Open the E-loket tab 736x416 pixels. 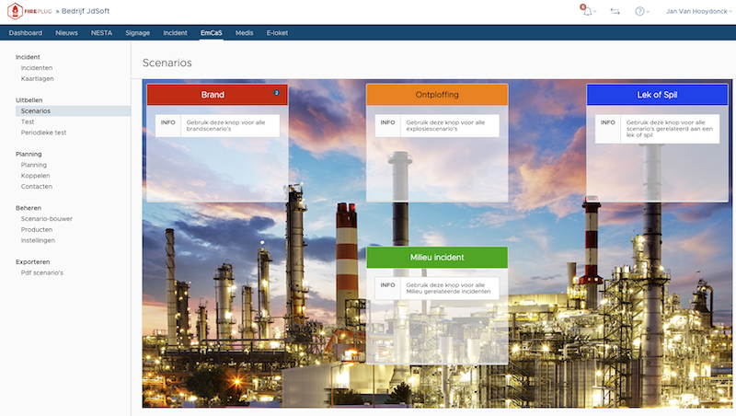(277, 32)
